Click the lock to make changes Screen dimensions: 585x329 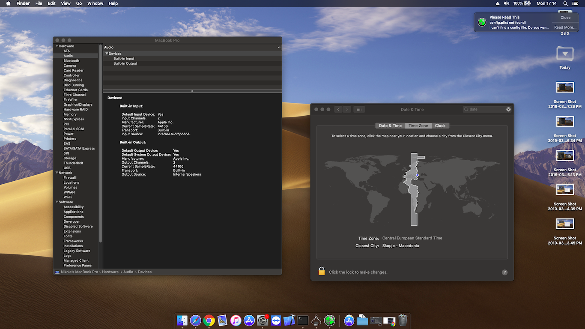point(322,271)
